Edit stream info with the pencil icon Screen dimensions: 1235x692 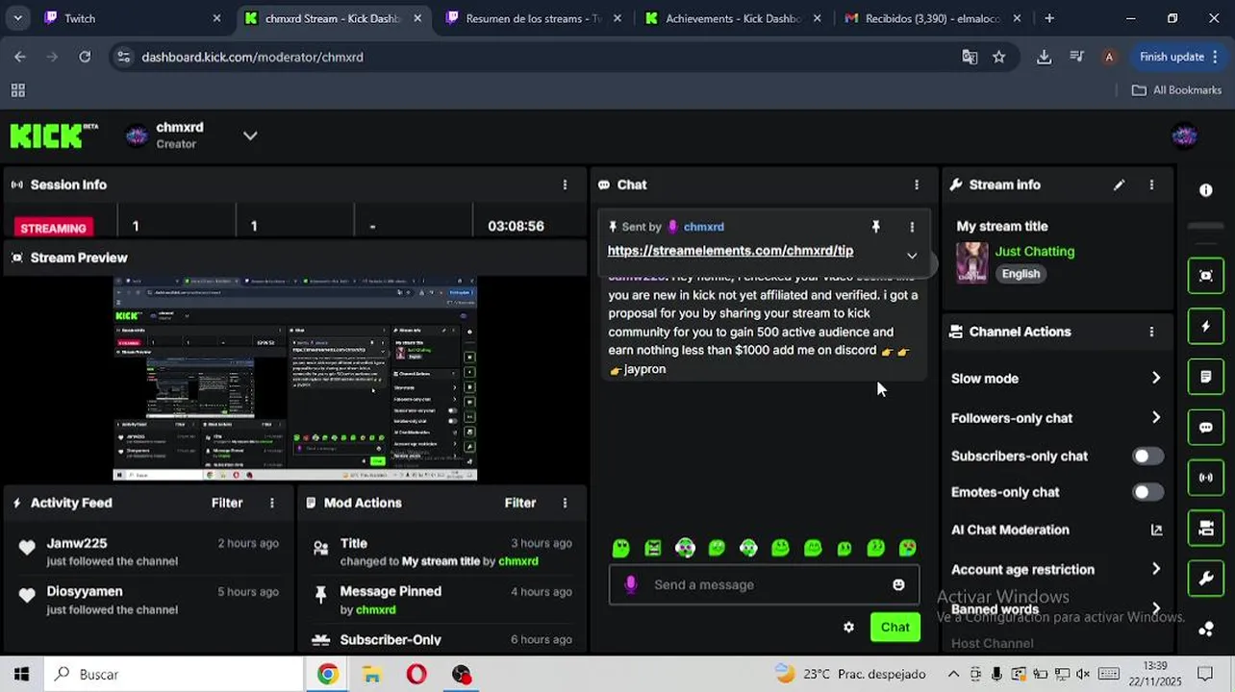click(x=1119, y=185)
